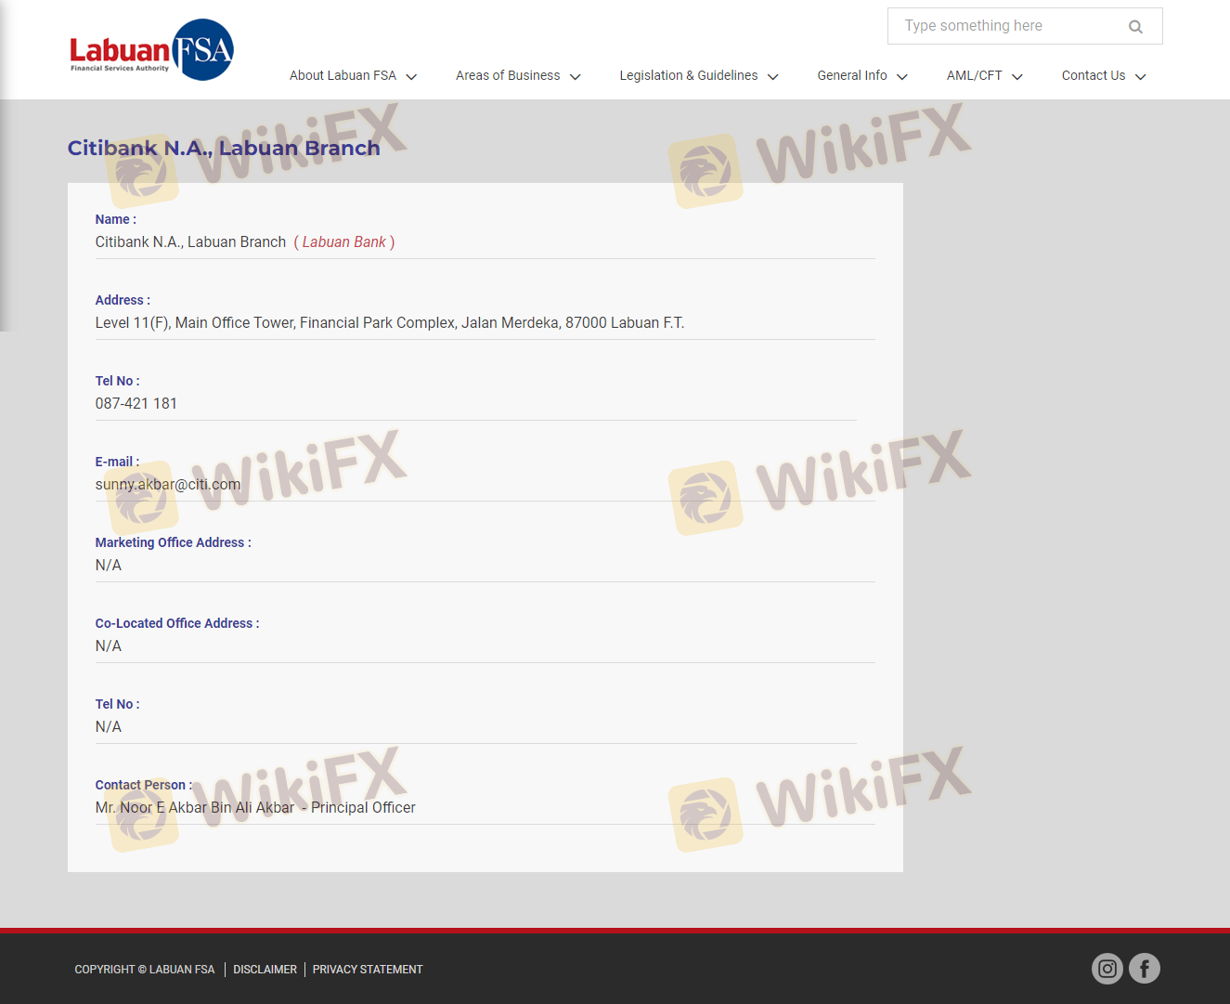Viewport: 1230px width, 1004px height.
Task: Click the 'Name :' field label
Action: tap(116, 219)
